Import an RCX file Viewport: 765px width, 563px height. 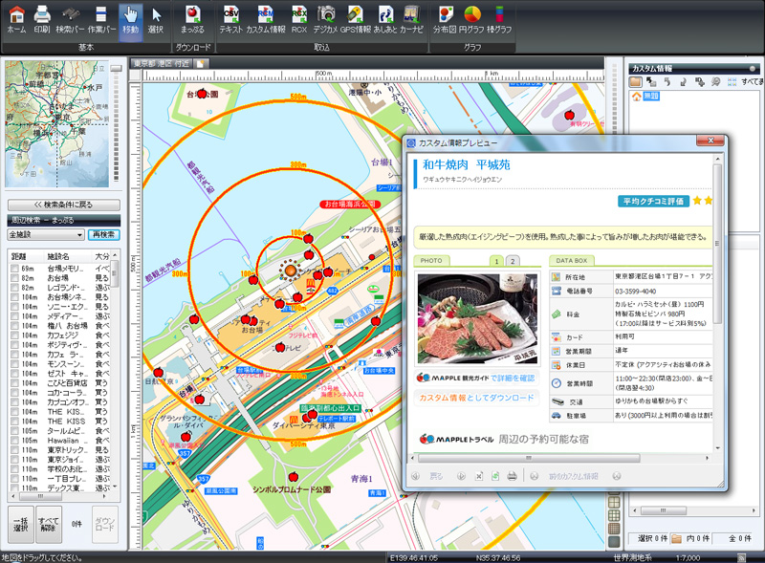pos(299,19)
